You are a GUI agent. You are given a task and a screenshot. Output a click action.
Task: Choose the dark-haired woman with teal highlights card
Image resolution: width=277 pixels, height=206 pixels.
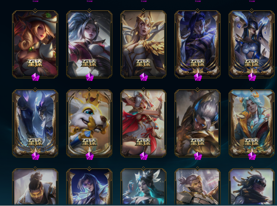tap(143, 187)
